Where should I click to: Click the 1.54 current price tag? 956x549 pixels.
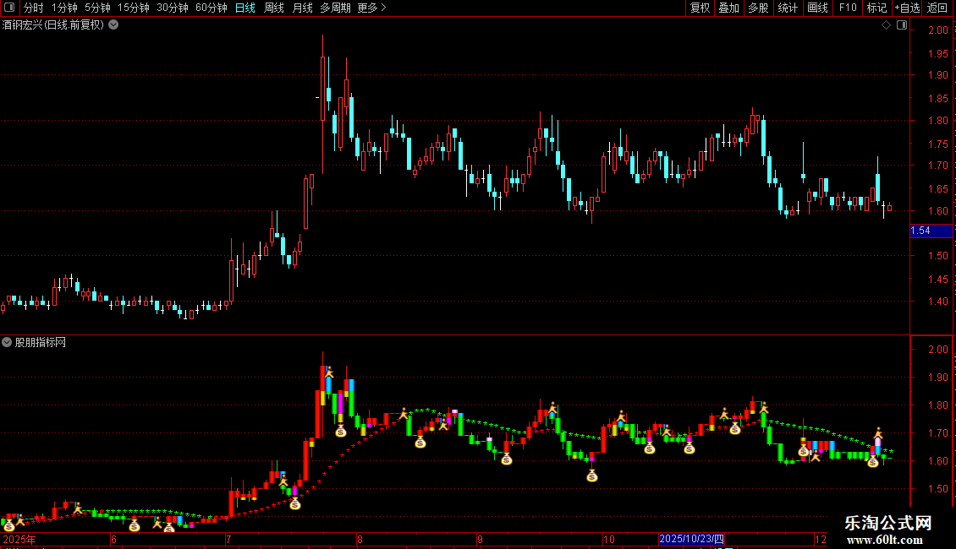[931, 231]
